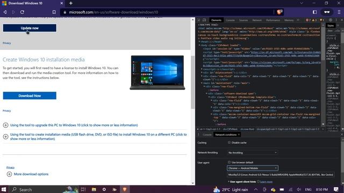The height and width of the screenshot is (193, 344).
Task: Collapse the mainContent main node
Action: (202, 83)
